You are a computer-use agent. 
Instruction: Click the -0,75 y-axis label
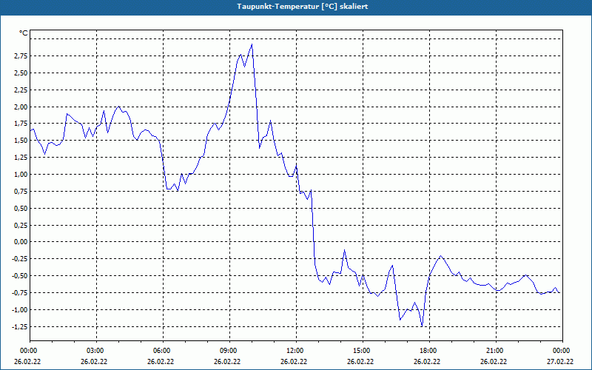click(20, 293)
